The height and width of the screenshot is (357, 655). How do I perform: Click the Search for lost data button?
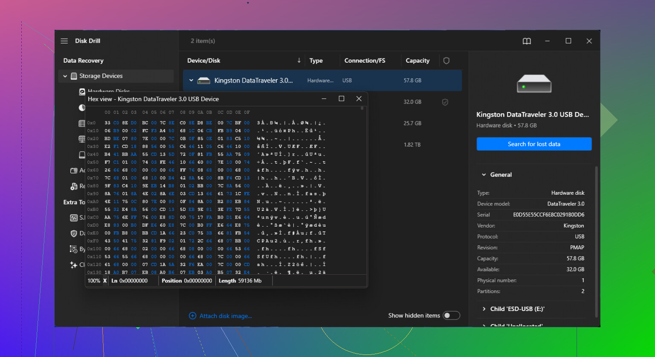click(534, 144)
